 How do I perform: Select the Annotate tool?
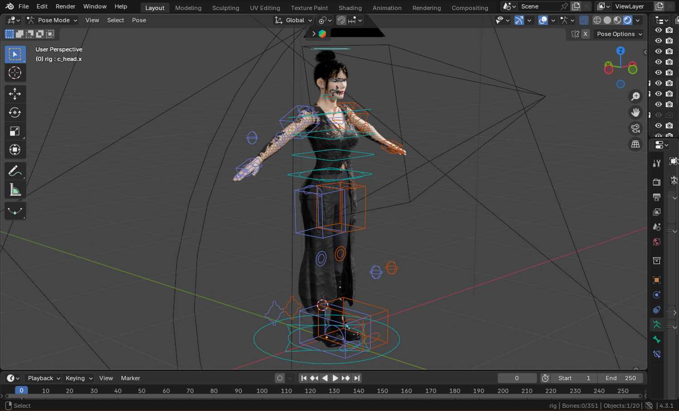coord(15,171)
